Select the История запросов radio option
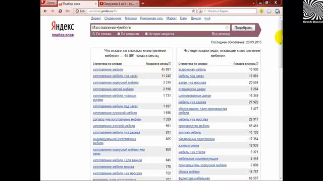Image resolution: width=323 pixels, height=181 pixels. click(146, 34)
